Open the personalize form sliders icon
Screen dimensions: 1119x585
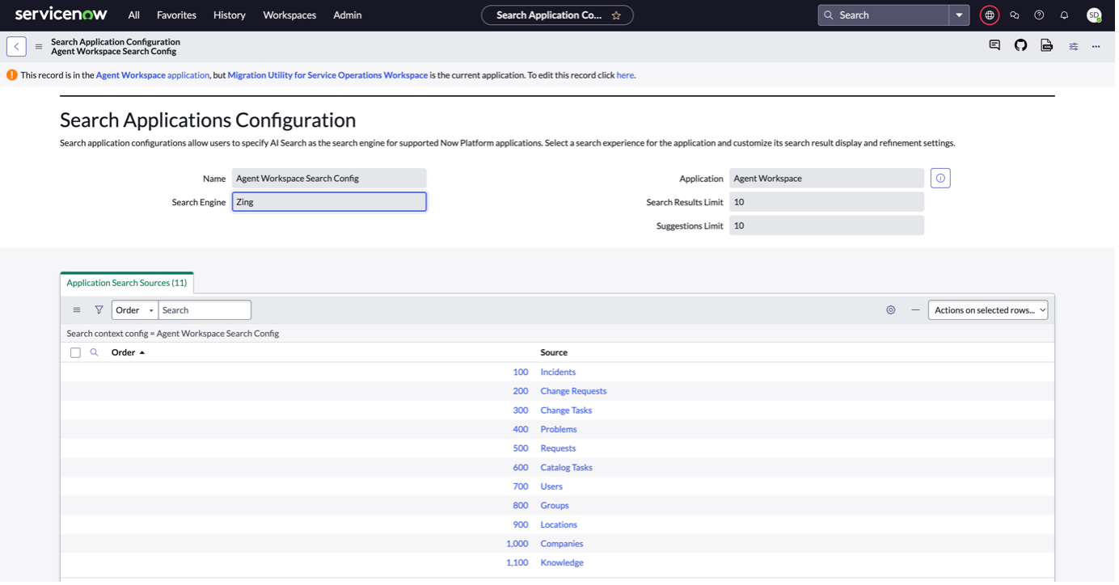coord(1077,47)
